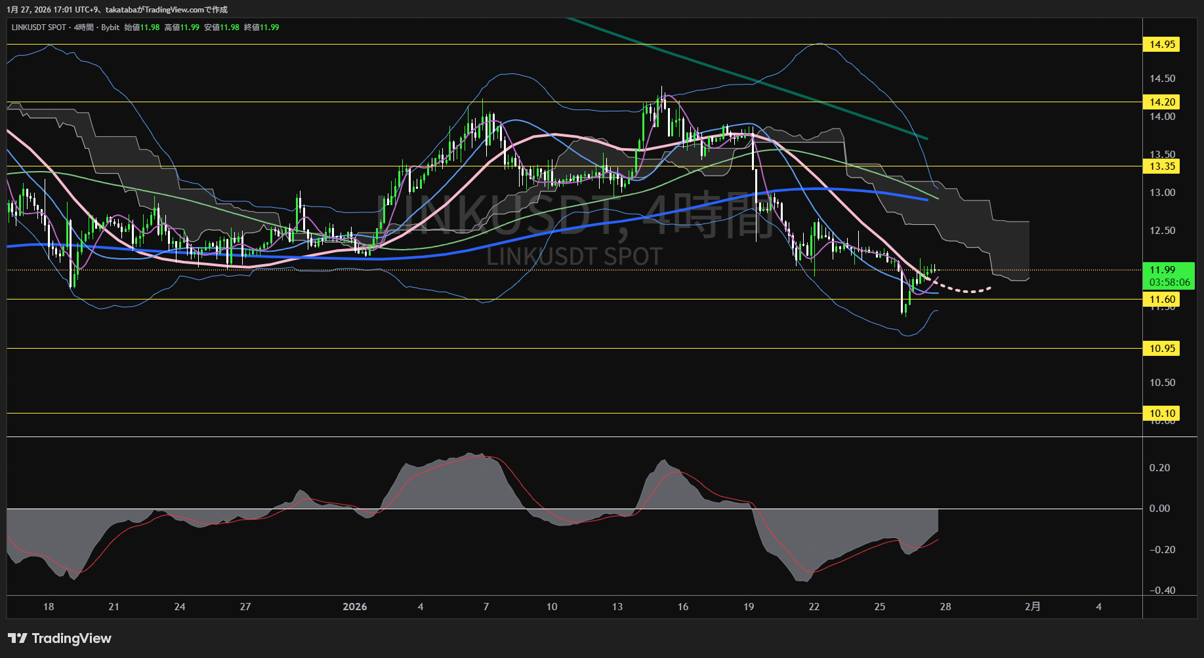Click the 0.00 level on indicator scale
The width and height of the screenshot is (1204, 658).
[x=1159, y=509]
